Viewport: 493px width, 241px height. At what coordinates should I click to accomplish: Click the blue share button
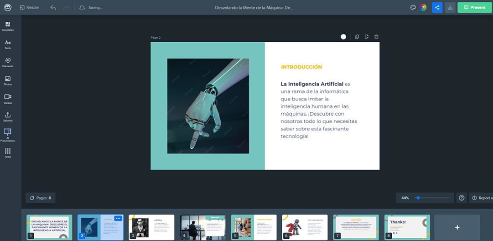point(437,8)
